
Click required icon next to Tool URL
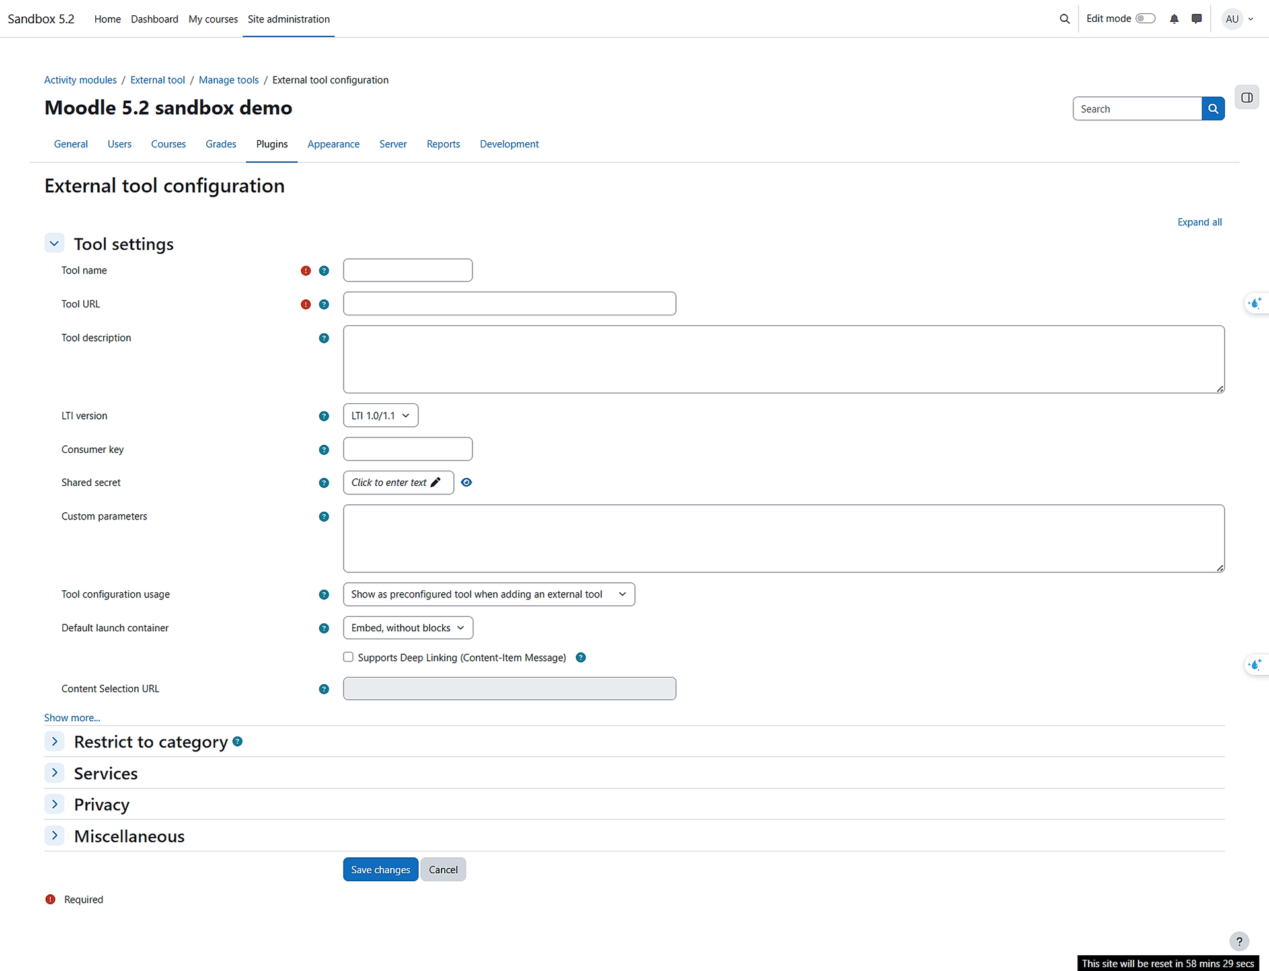click(x=305, y=304)
